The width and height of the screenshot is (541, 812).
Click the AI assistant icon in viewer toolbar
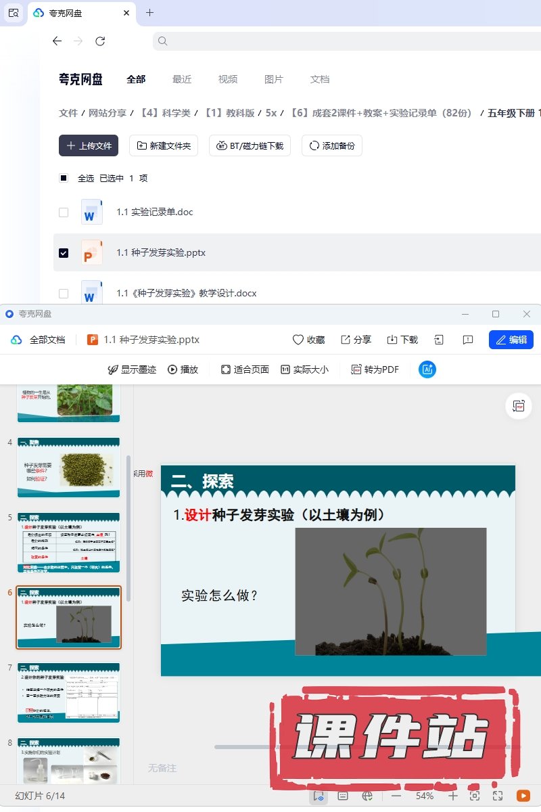[427, 369]
